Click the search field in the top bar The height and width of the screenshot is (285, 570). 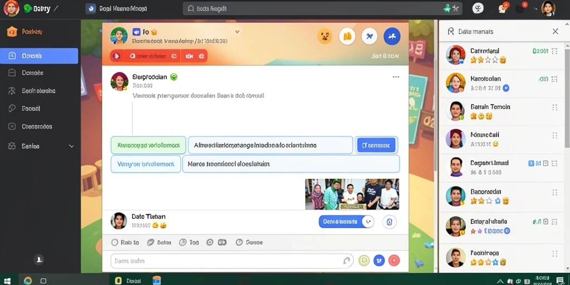coord(322,8)
